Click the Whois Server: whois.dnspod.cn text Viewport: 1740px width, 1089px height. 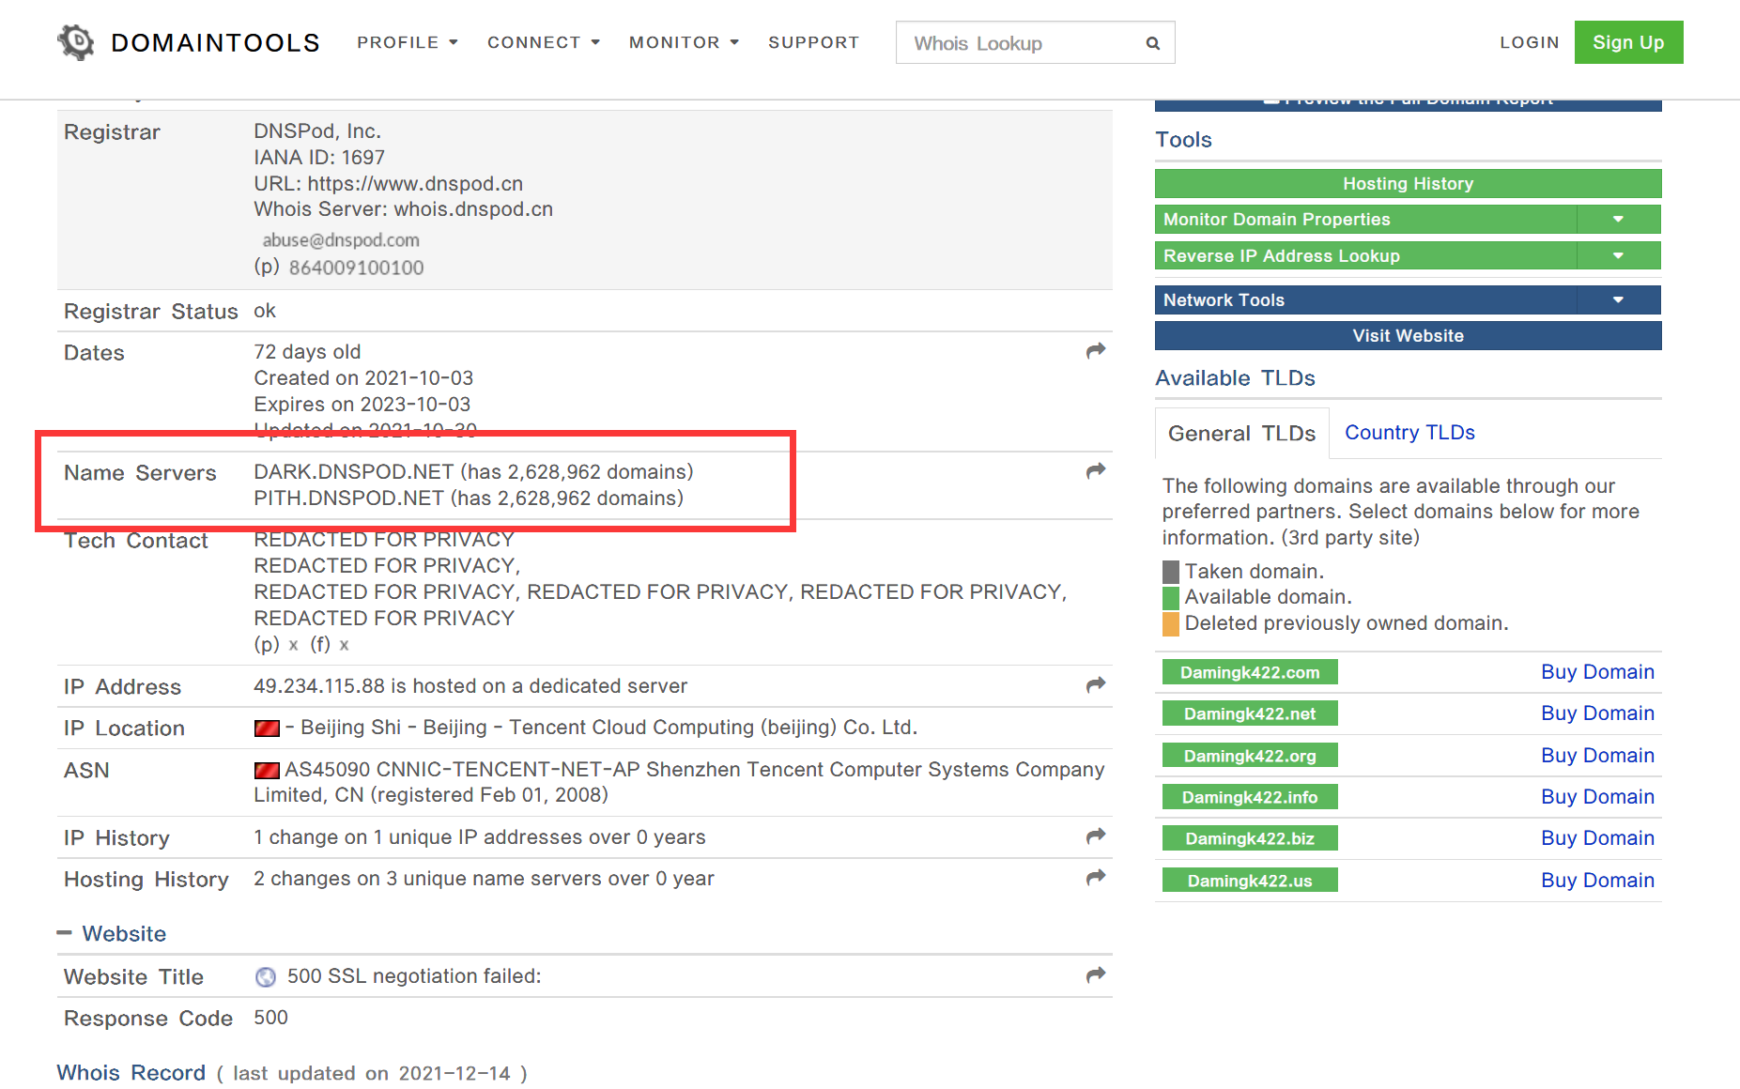click(x=403, y=208)
